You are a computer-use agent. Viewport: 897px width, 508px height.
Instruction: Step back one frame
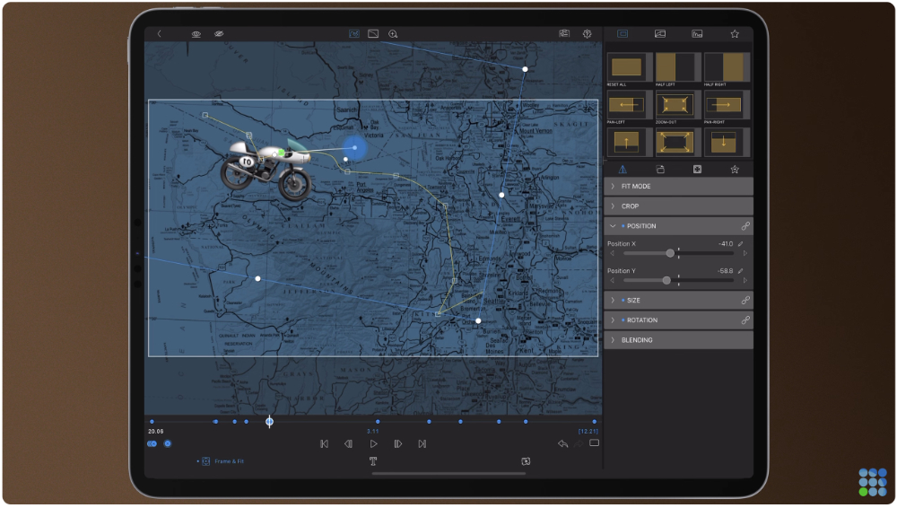point(348,444)
